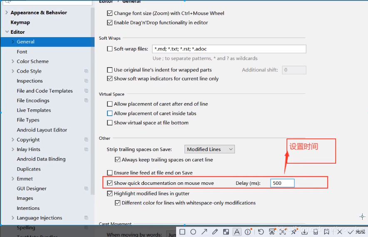This screenshot has width=368, height=237.
Task: Click the project-level icon beside File Encodings
Action: click(x=86, y=101)
